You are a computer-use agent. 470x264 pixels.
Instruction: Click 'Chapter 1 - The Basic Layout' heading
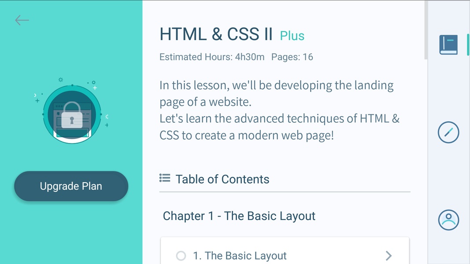pyautogui.click(x=239, y=216)
